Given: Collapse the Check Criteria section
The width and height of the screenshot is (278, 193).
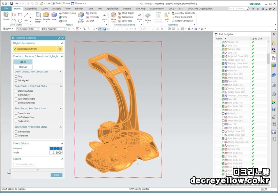Looking at the screenshot, I should click(x=62, y=143).
